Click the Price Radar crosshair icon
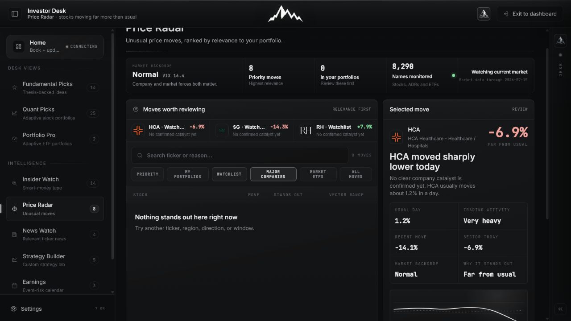The height and width of the screenshot is (321, 571). point(14,209)
